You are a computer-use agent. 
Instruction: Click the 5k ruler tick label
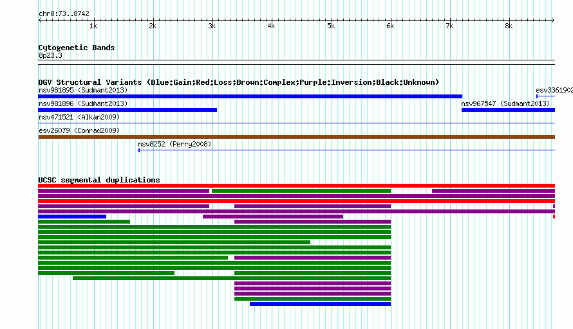[x=331, y=26]
